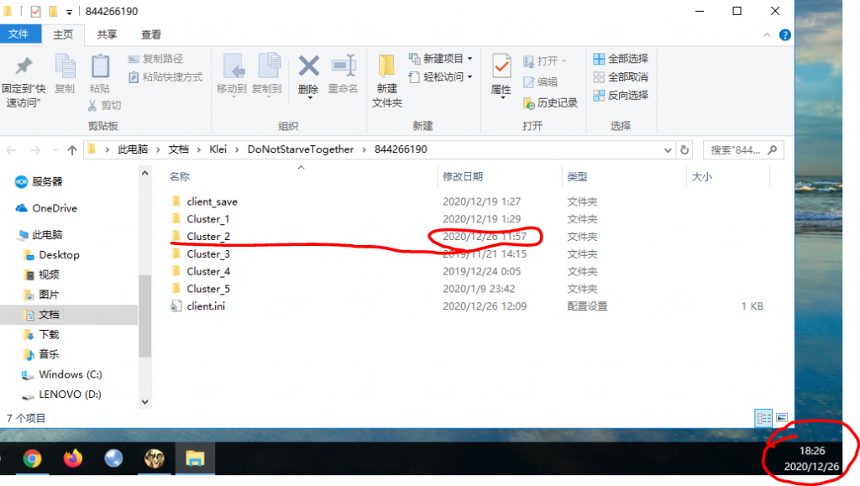Image resolution: width=860 pixels, height=486 pixels.
Task: Open Properties from the ribbon
Action: (501, 76)
